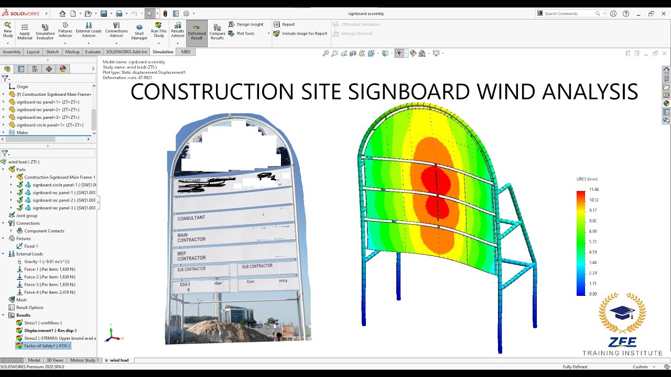
Task: Click Zoom to Fit in the view toolbar
Action: 326,53
